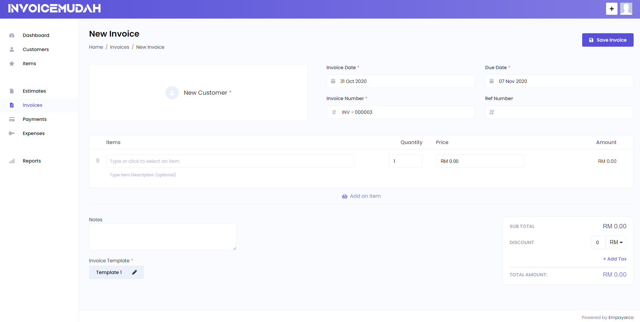The image size is (640, 322).
Task: Open the item selector dropdown in the Items row
Action: (230, 161)
